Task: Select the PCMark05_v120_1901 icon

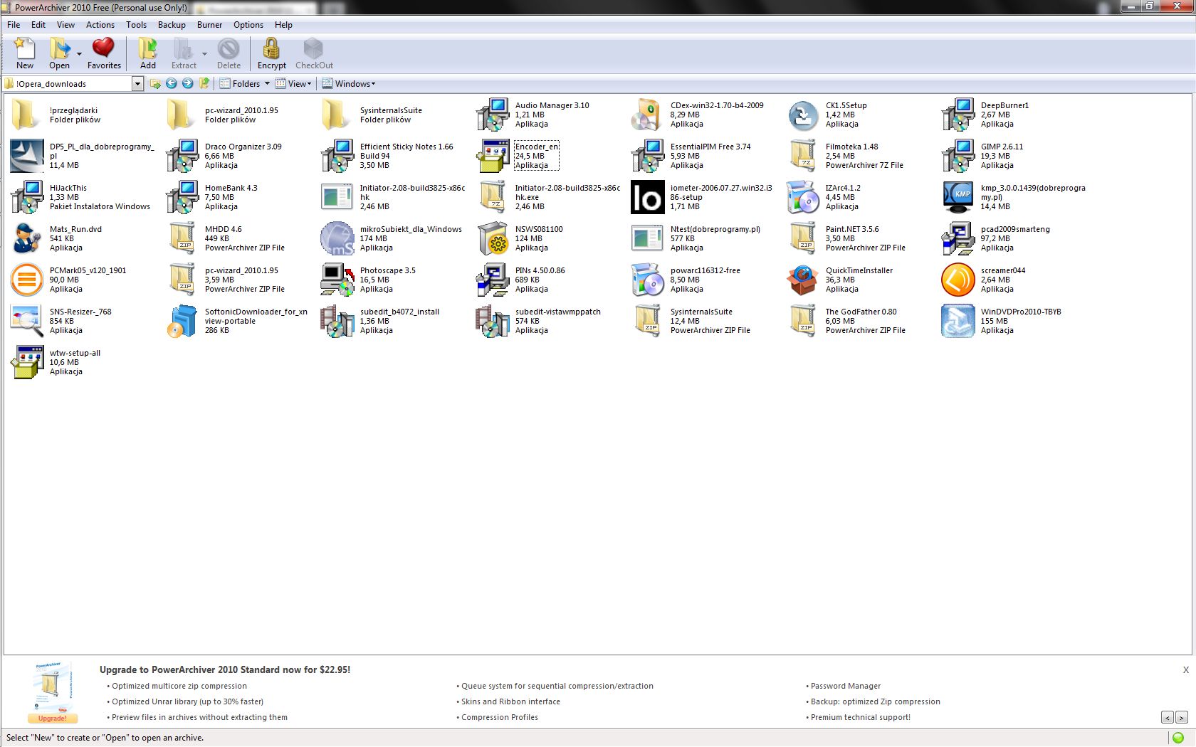Action: (26, 280)
